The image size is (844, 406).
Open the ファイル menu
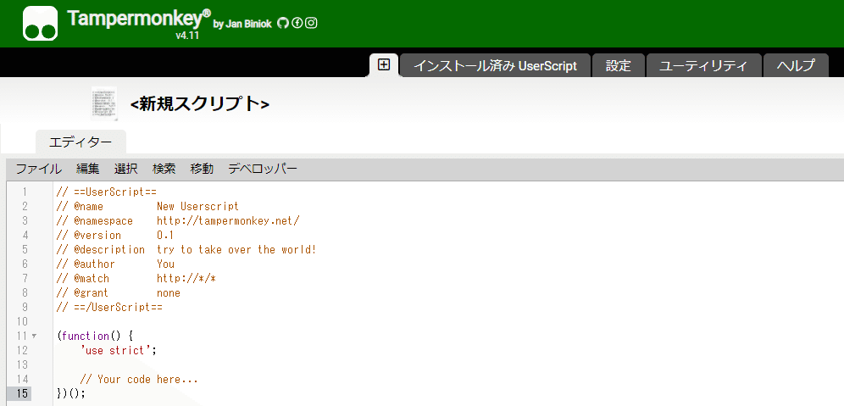click(x=39, y=169)
